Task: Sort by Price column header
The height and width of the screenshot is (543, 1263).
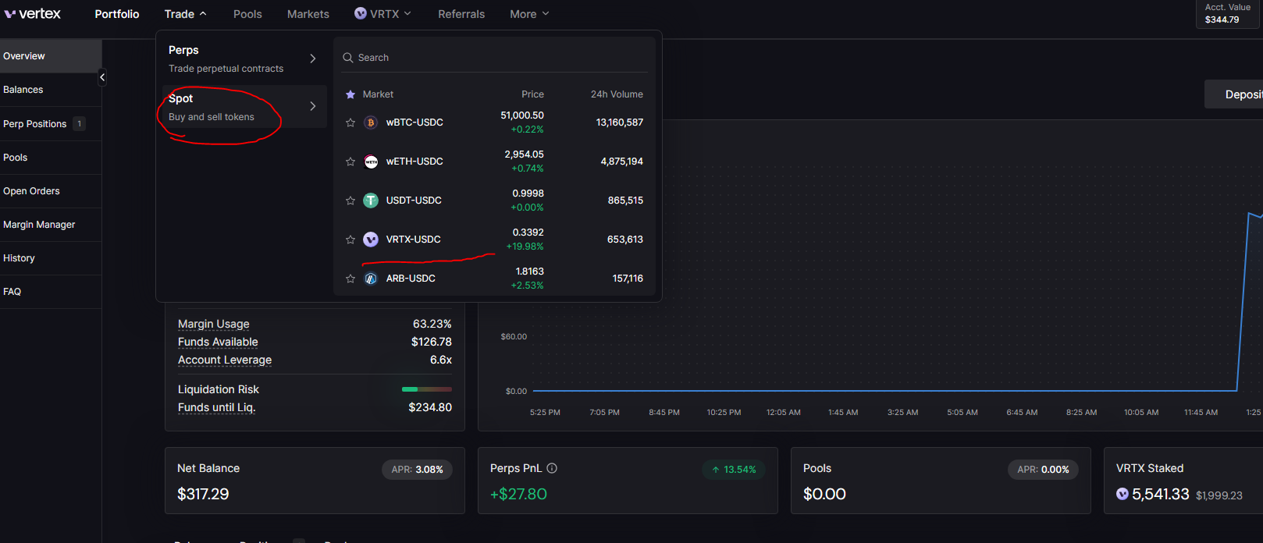Action: click(x=532, y=94)
